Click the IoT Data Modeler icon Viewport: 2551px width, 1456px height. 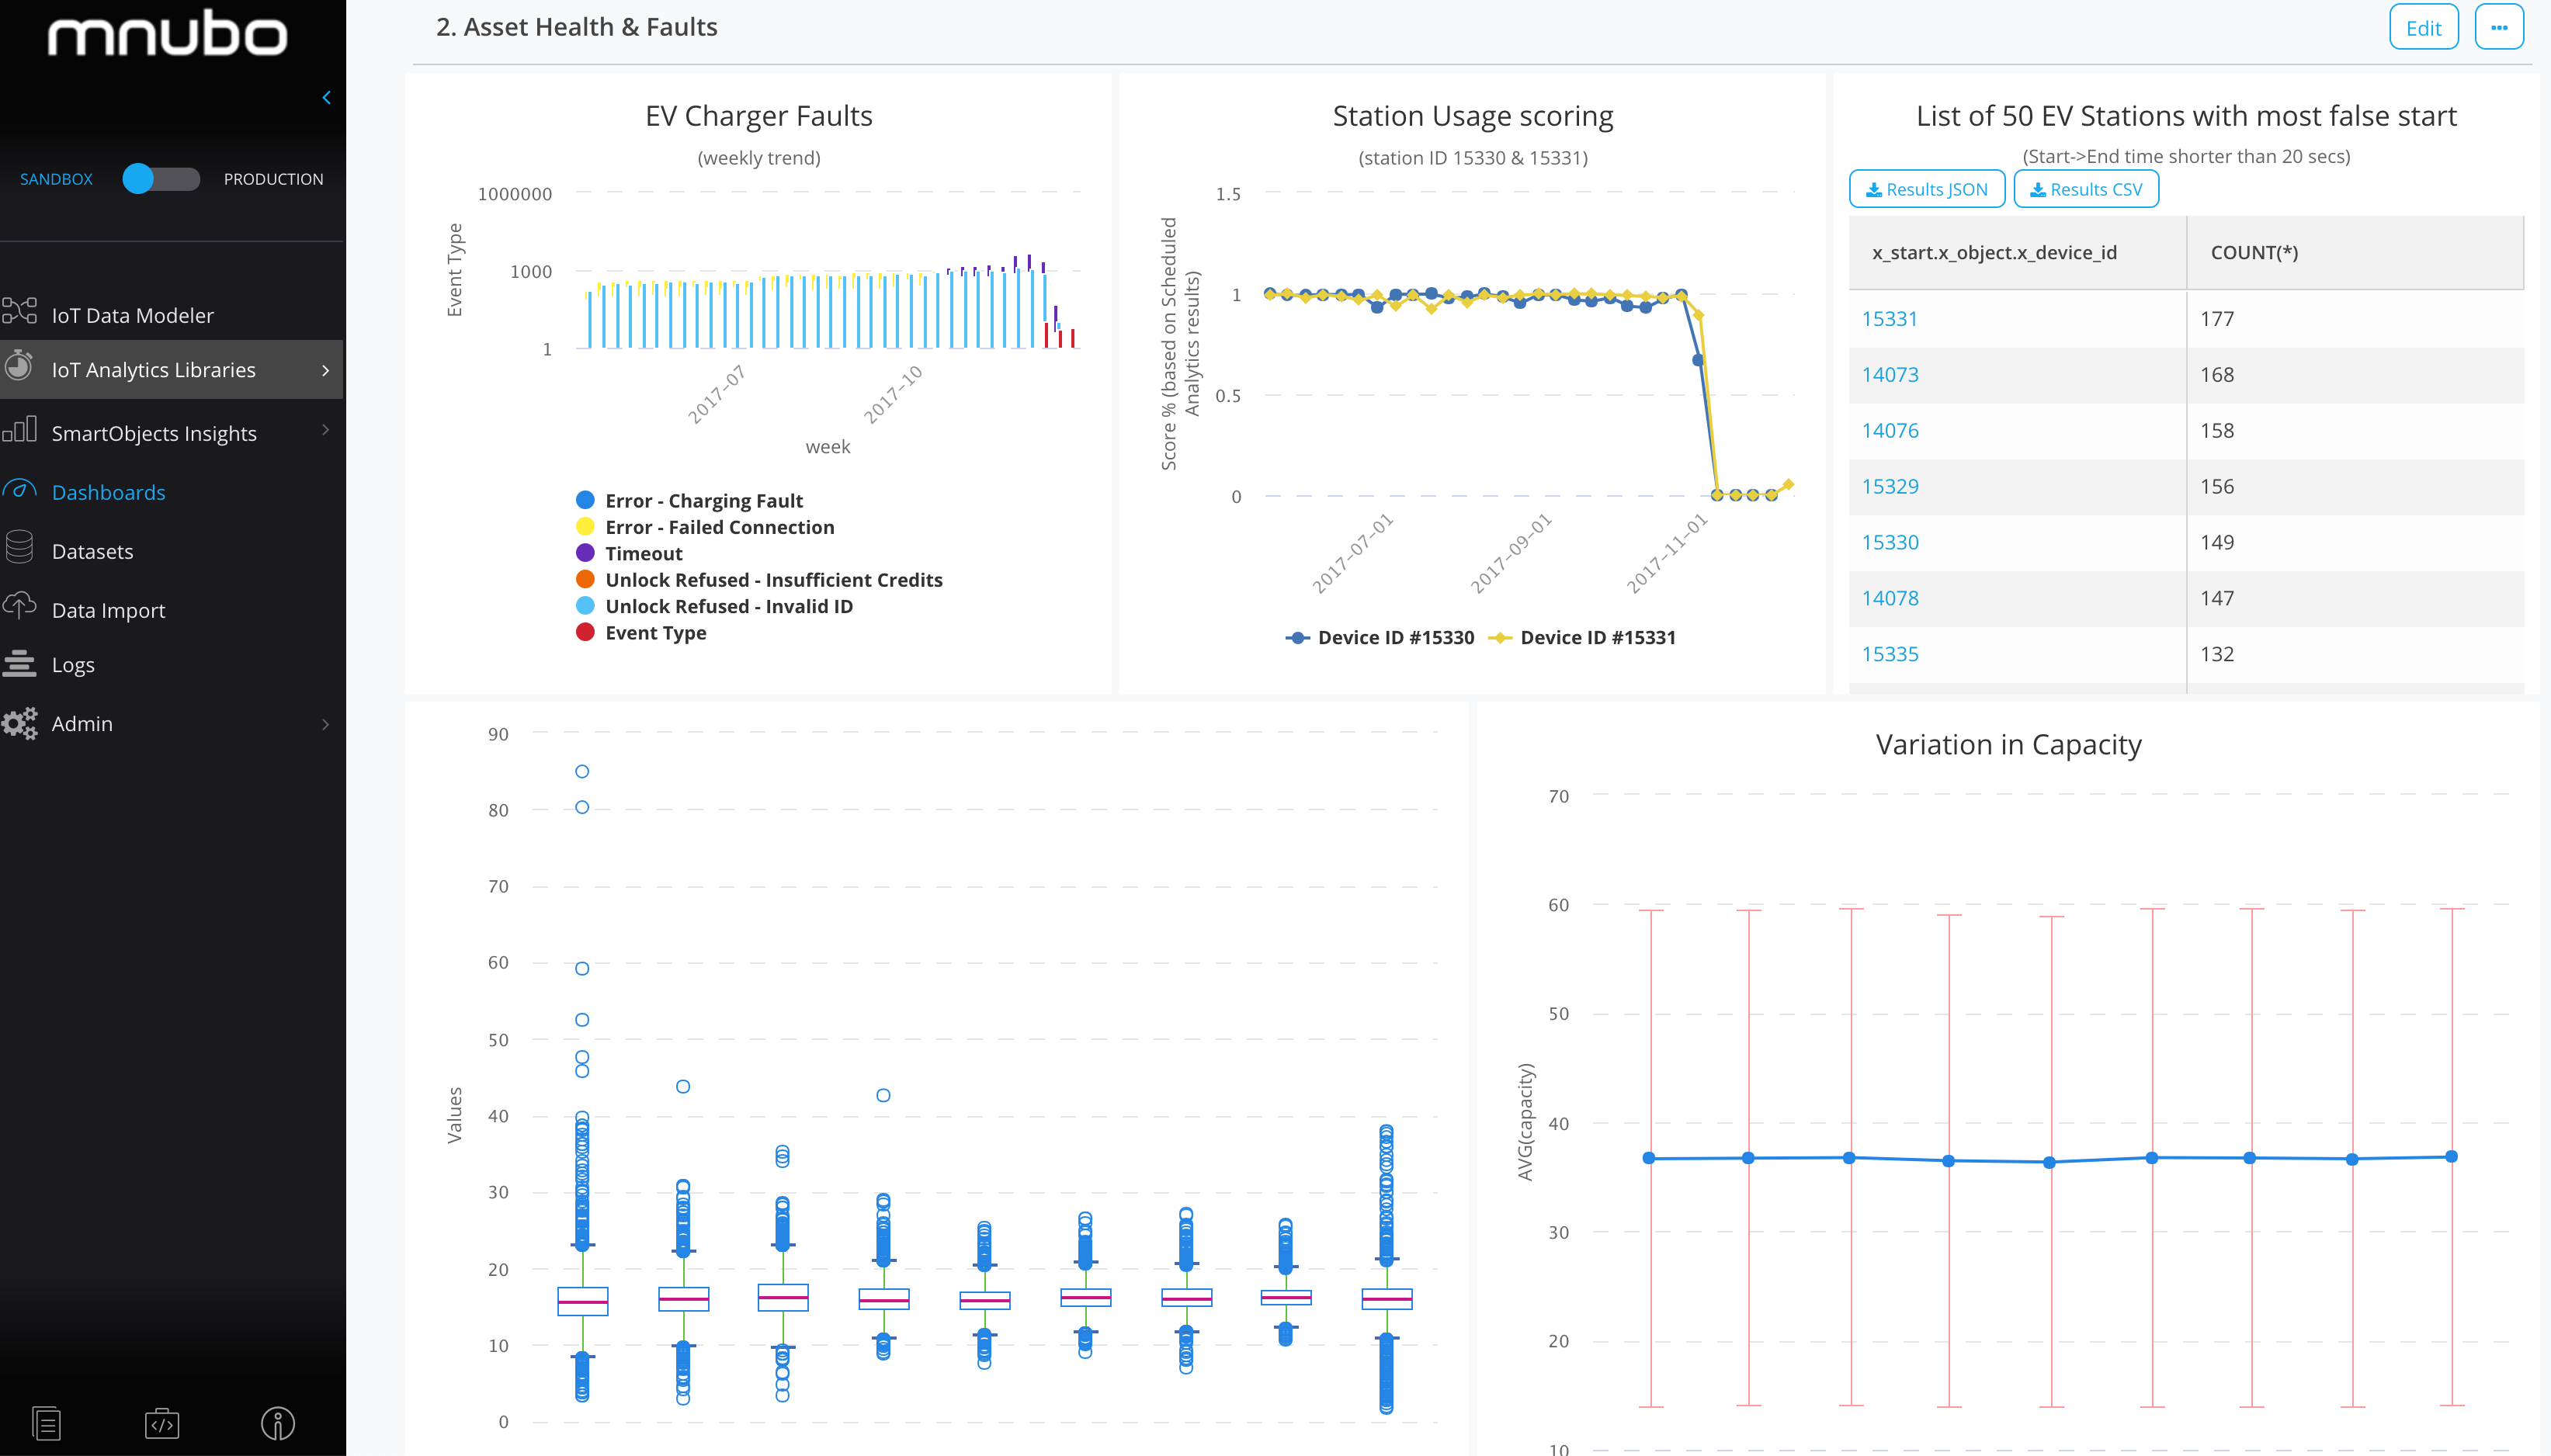point(20,312)
